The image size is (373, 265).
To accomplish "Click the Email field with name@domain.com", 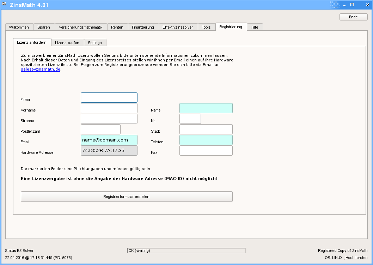I will click(x=109, y=140).
